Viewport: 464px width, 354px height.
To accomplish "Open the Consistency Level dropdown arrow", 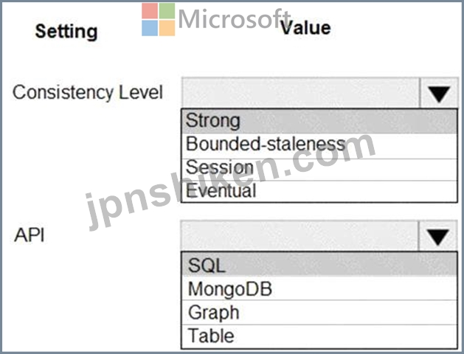I will coord(439,93).
